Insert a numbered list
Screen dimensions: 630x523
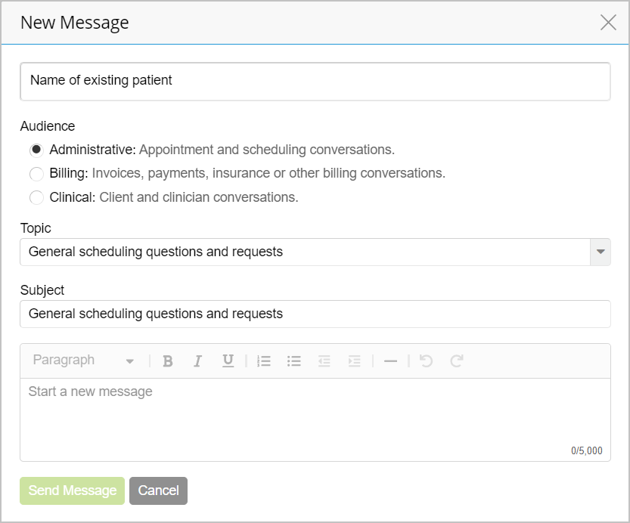tap(263, 361)
